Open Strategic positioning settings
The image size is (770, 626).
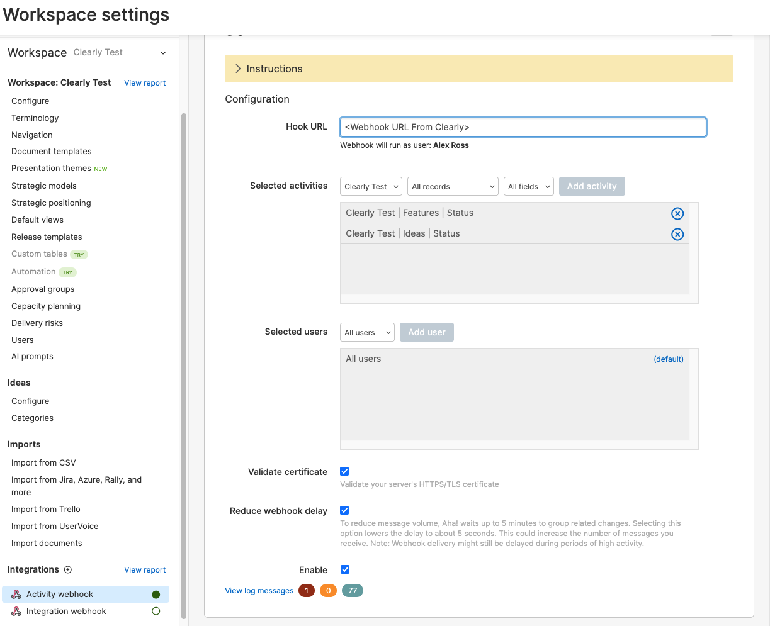(x=51, y=203)
